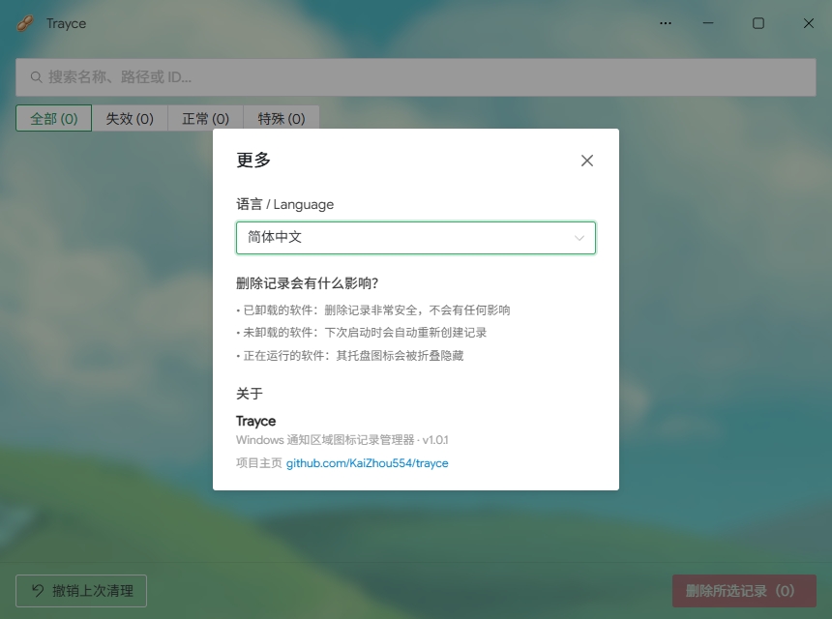Click the 更多 dialog title
This screenshot has height=619, width=832.
pos(253,160)
